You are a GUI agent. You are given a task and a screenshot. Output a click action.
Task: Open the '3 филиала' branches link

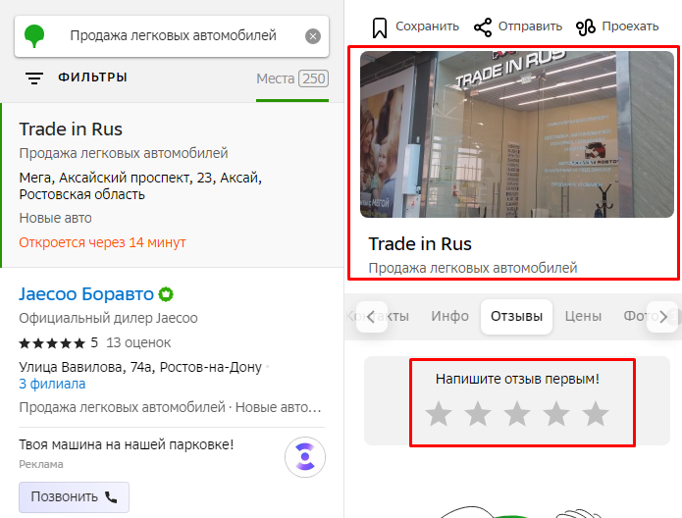click(x=52, y=384)
